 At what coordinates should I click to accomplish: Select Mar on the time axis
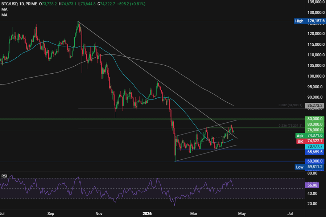(x=193, y=214)
